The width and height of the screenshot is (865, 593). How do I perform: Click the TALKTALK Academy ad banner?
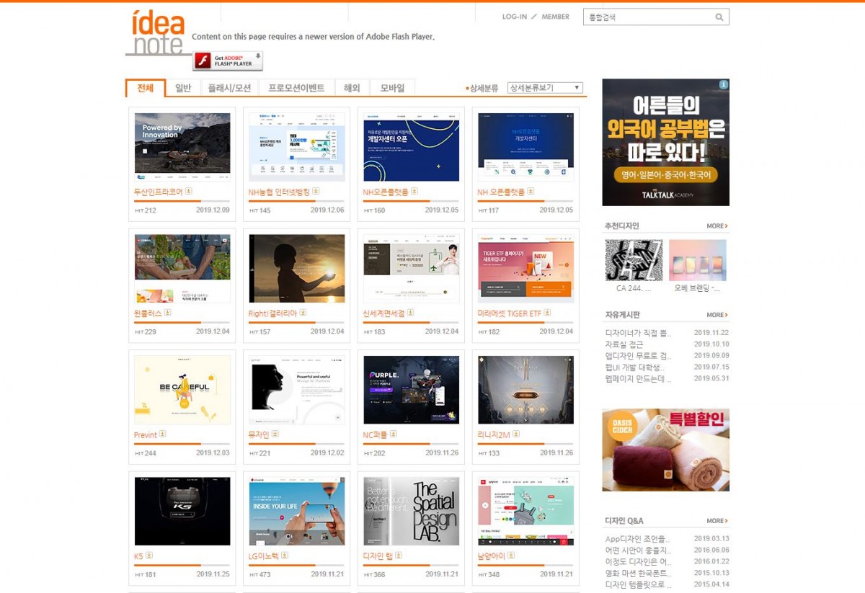coord(665,143)
